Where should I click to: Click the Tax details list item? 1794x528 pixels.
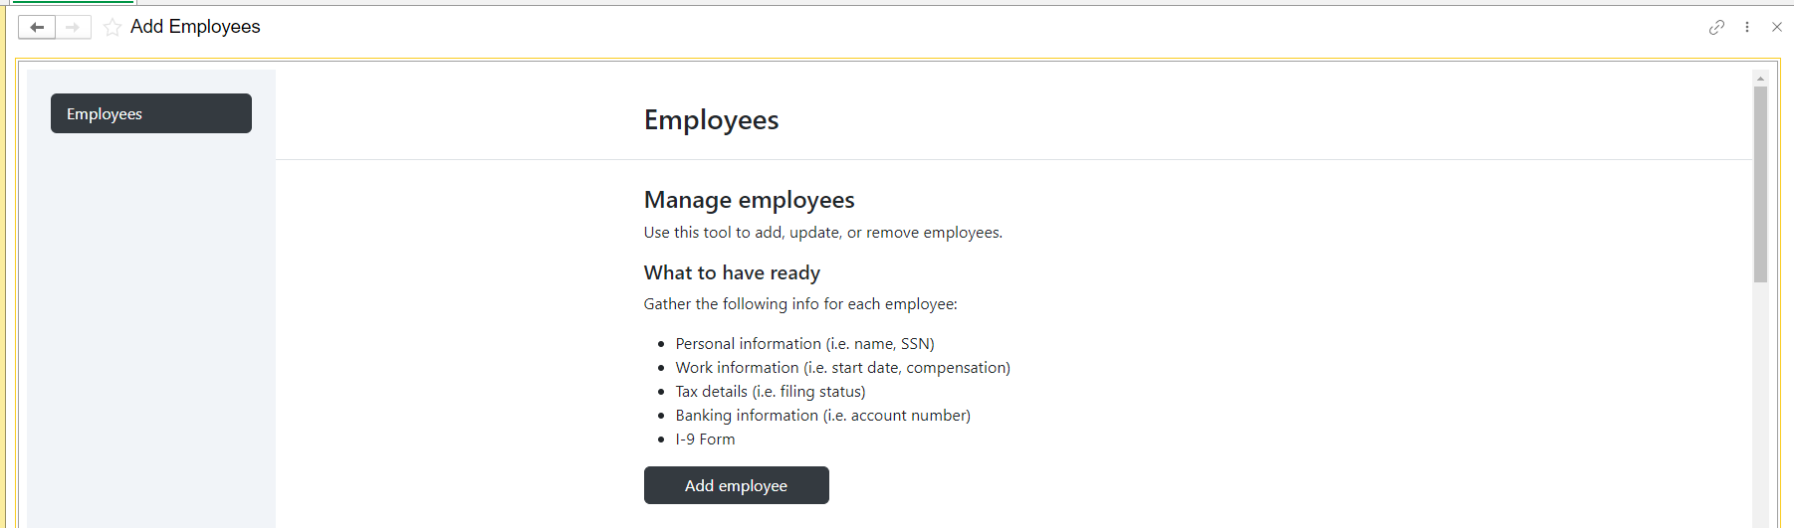point(771,392)
